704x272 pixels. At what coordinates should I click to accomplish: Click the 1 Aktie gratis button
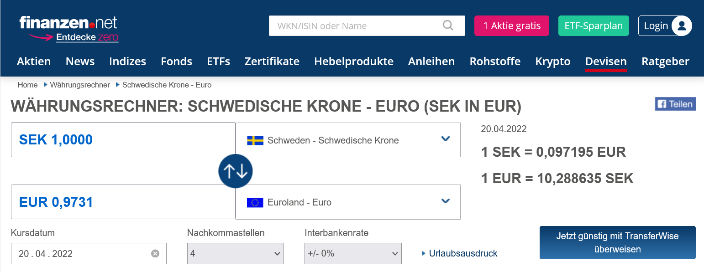(x=512, y=26)
